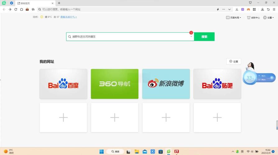The width and height of the screenshot is (278, 155).
Task: Open the blue K app on taskbar
Action: (x=153, y=152)
